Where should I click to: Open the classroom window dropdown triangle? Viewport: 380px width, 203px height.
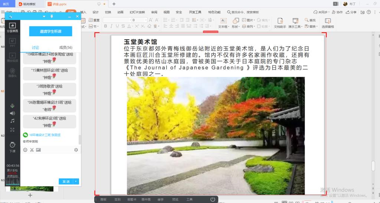(44, 16)
